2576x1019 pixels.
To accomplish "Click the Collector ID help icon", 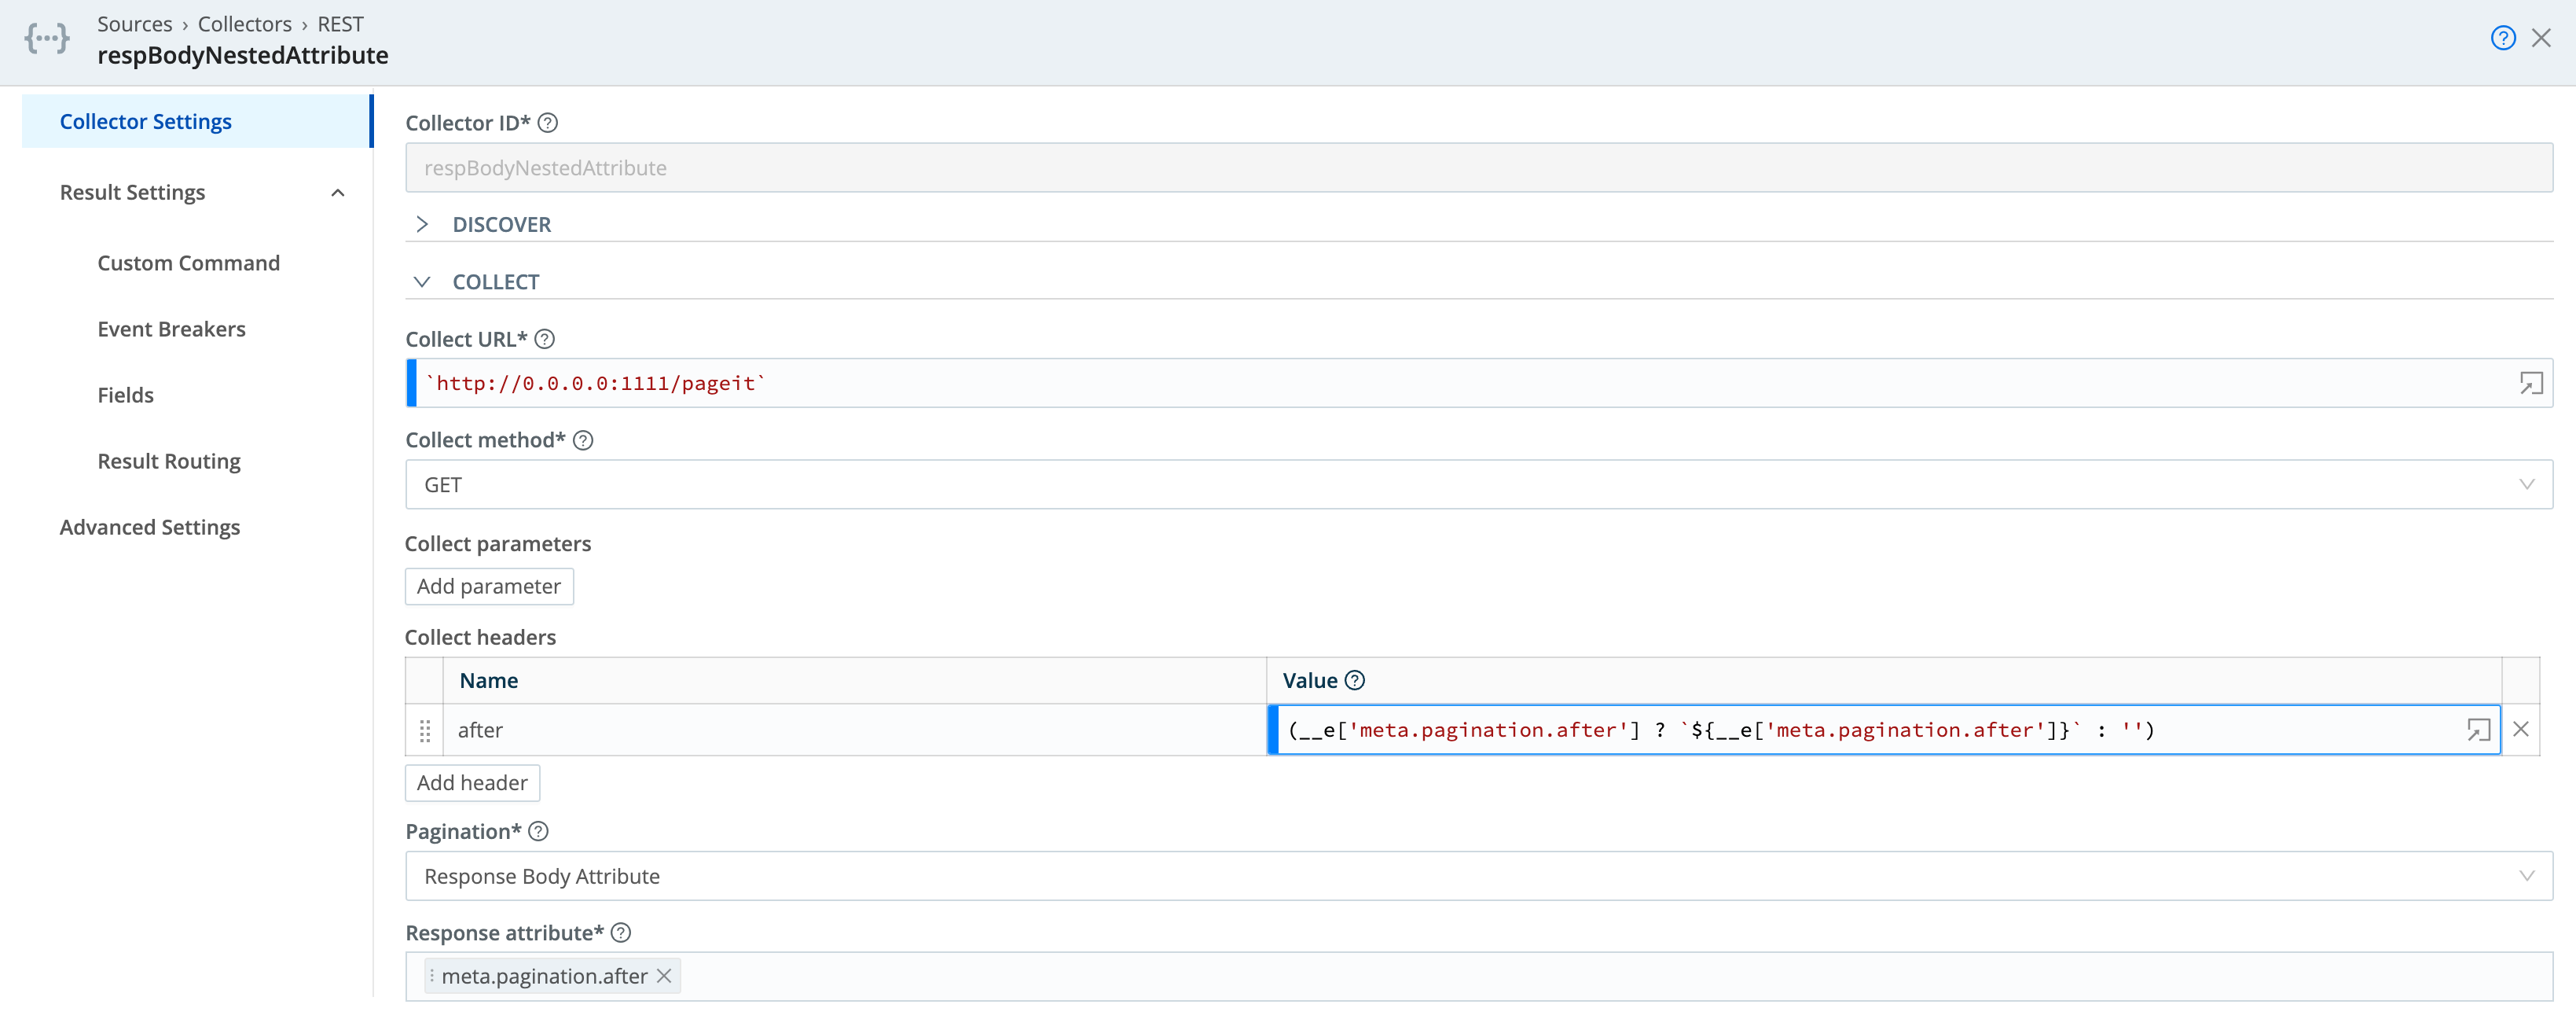I will [x=547, y=123].
